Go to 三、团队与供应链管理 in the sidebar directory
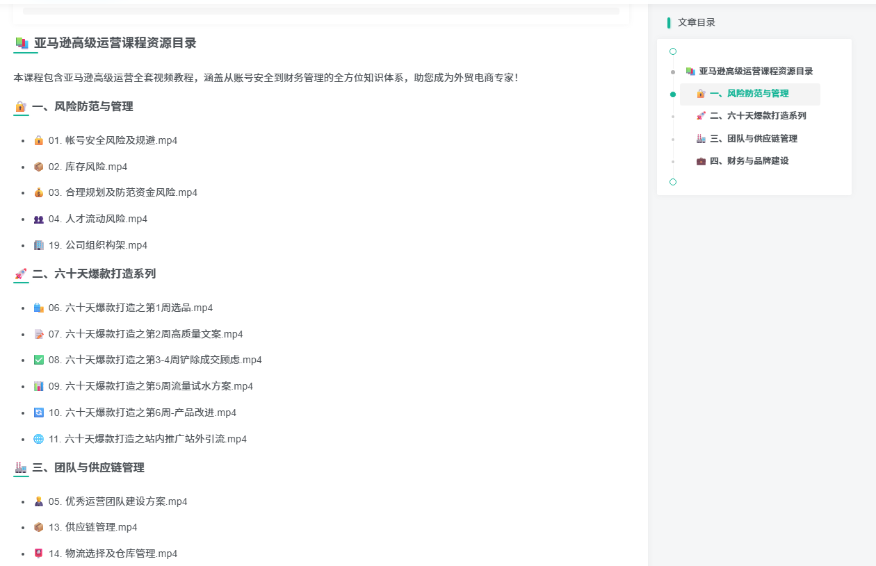Screen dimensions: 876x566 [753, 139]
